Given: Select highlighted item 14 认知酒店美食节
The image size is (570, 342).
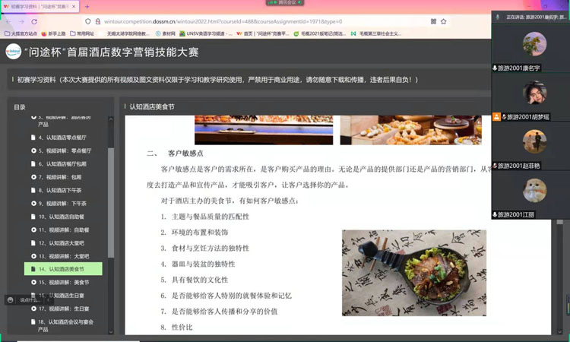Looking at the screenshot, I should tap(63, 269).
